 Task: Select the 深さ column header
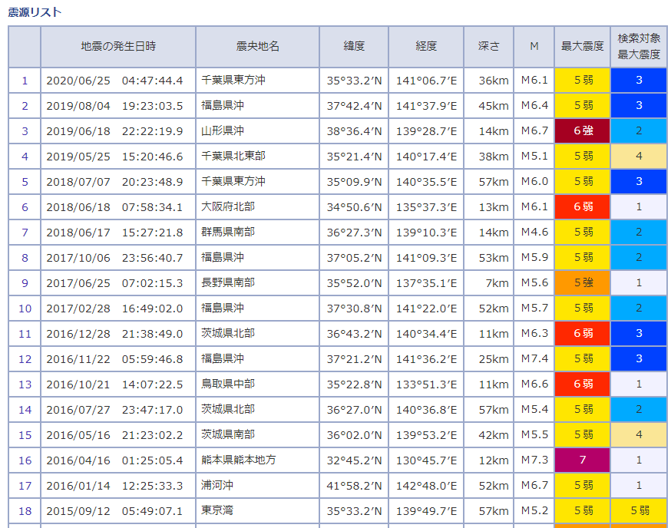(488, 48)
